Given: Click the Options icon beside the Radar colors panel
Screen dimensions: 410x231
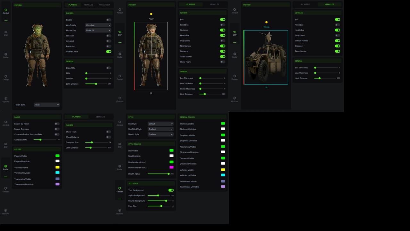Looking at the screenshot, I should pos(6,210).
